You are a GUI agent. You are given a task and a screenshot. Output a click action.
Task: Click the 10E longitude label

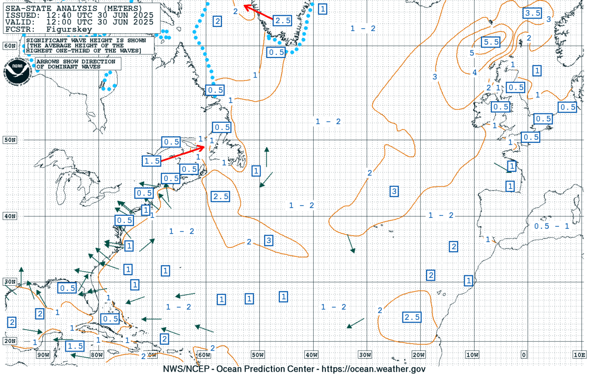[580, 355]
